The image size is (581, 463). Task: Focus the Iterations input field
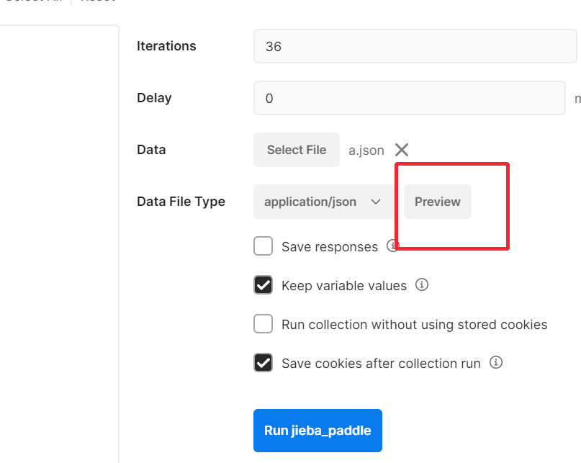pos(415,46)
